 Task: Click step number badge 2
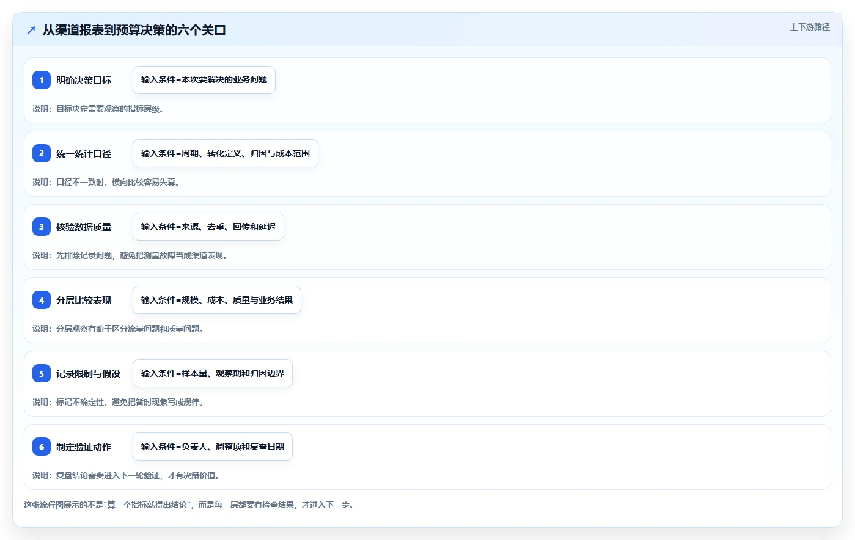pyautogui.click(x=42, y=153)
